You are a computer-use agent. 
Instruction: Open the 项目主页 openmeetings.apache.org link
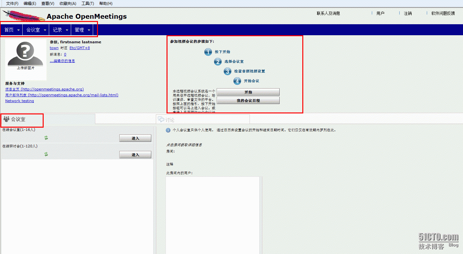tap(44, 89)
